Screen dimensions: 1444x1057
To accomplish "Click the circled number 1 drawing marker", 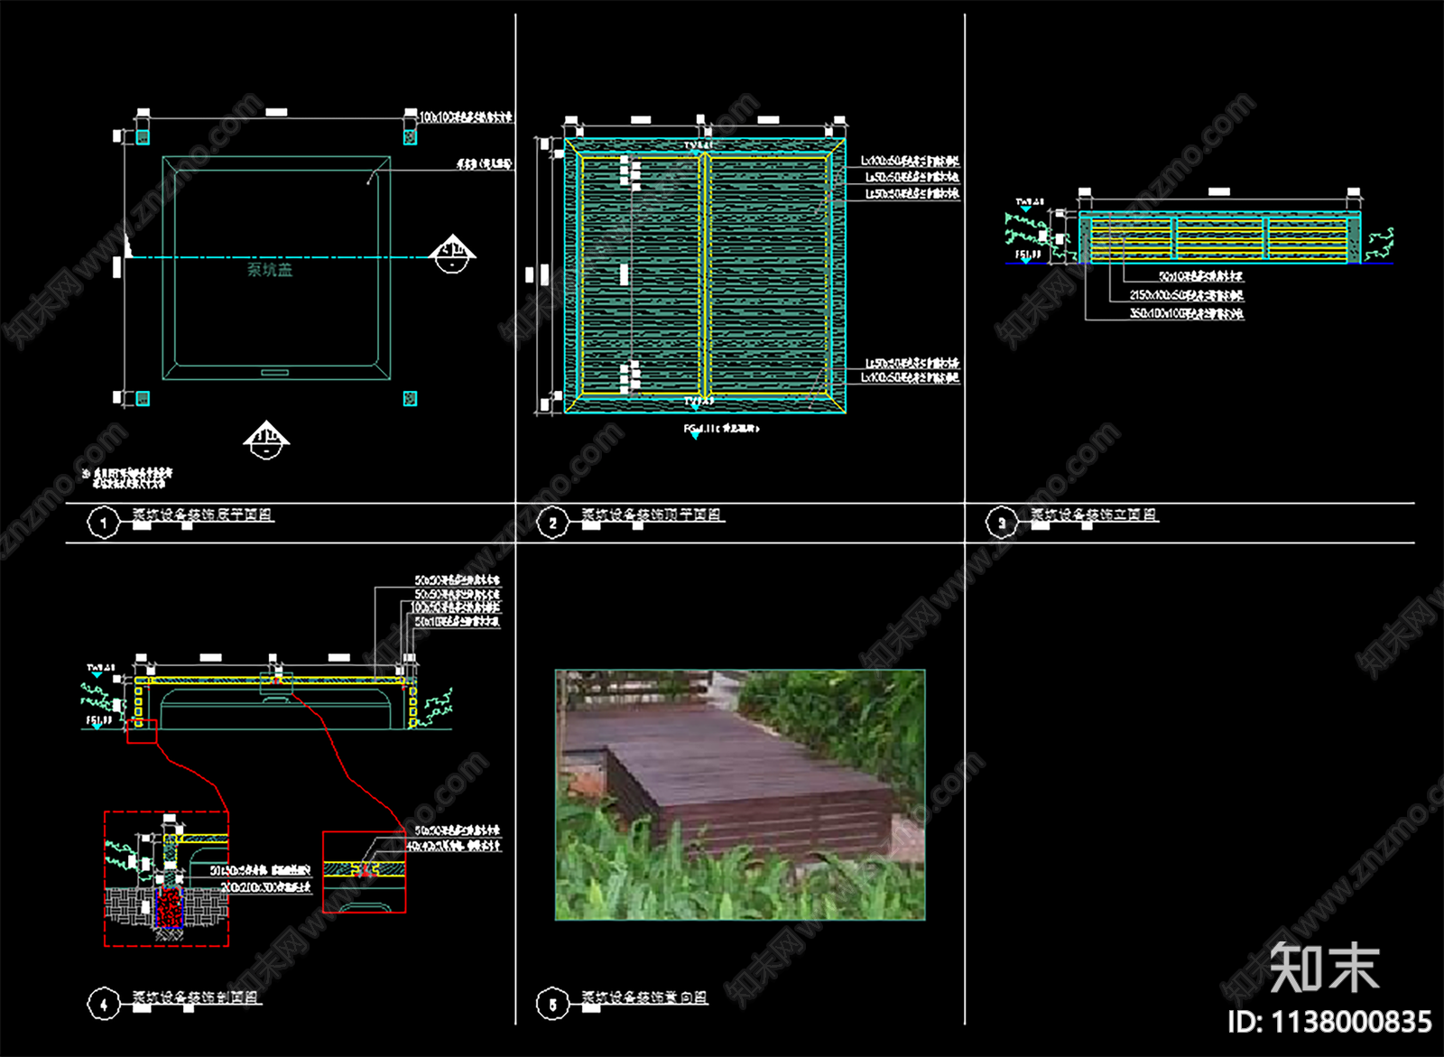I will click(x=103, y=523).
